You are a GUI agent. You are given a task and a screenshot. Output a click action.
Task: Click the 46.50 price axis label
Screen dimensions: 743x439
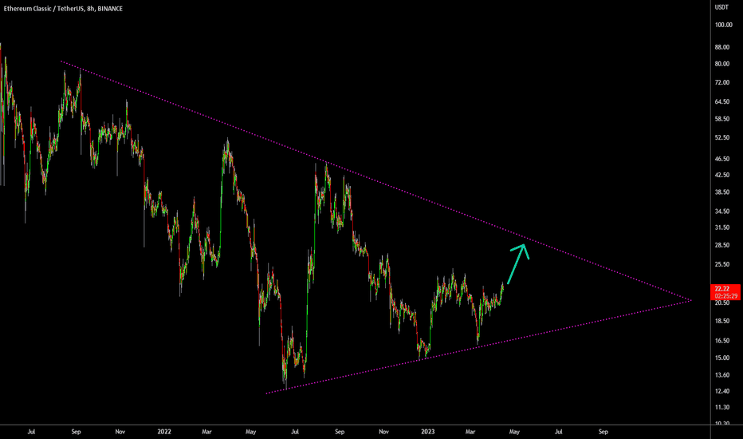(722, 159)
